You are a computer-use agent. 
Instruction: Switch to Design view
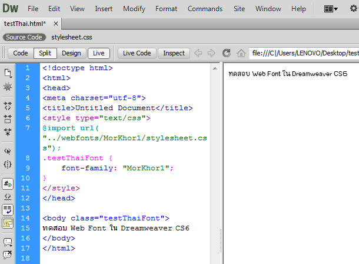click(71, 53)
